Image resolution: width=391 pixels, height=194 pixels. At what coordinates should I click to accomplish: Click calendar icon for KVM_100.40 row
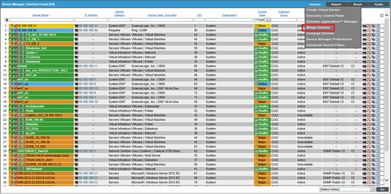tap(377, 120)
